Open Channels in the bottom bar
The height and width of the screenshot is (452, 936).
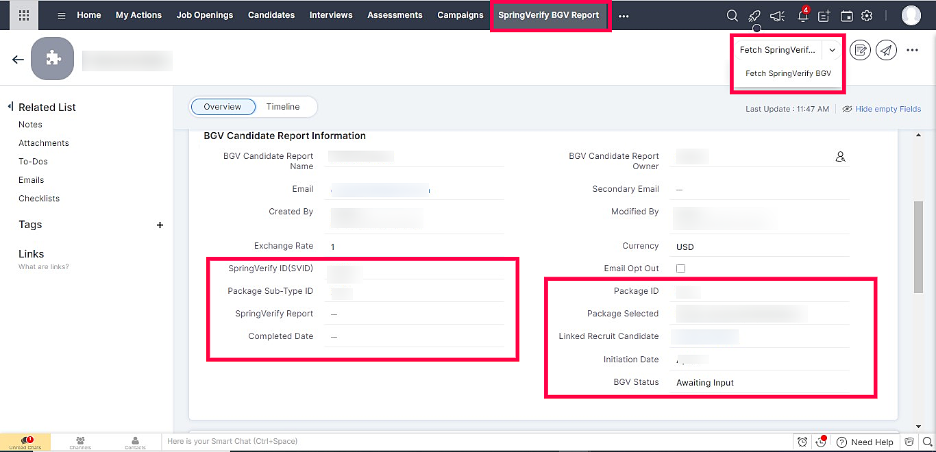click(x=80, y=442)
